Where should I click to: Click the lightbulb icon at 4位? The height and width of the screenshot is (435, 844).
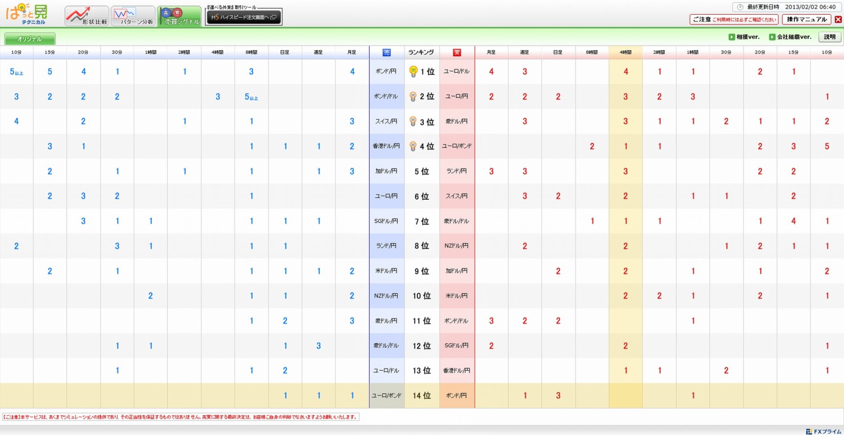pos(412,146)
